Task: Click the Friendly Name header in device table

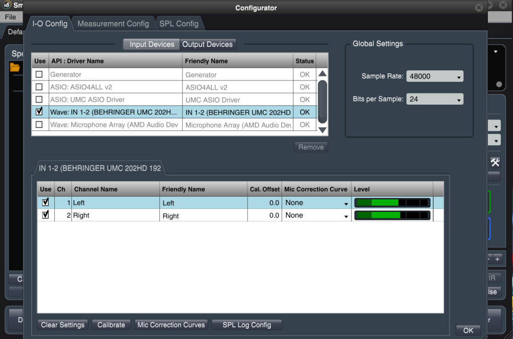Action: point(237,61)
